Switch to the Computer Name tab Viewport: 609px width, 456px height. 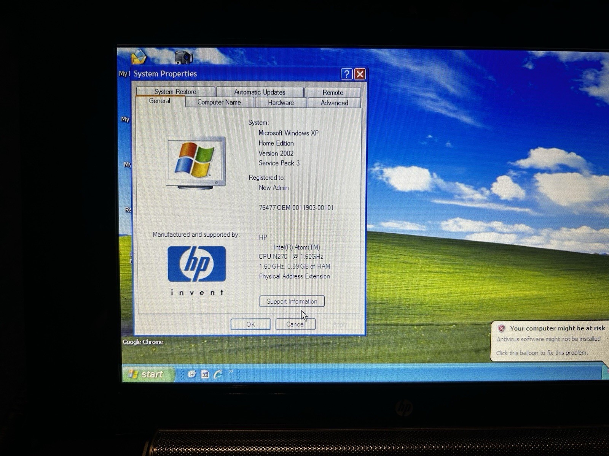pyautogui.click(x=219, y=102)
